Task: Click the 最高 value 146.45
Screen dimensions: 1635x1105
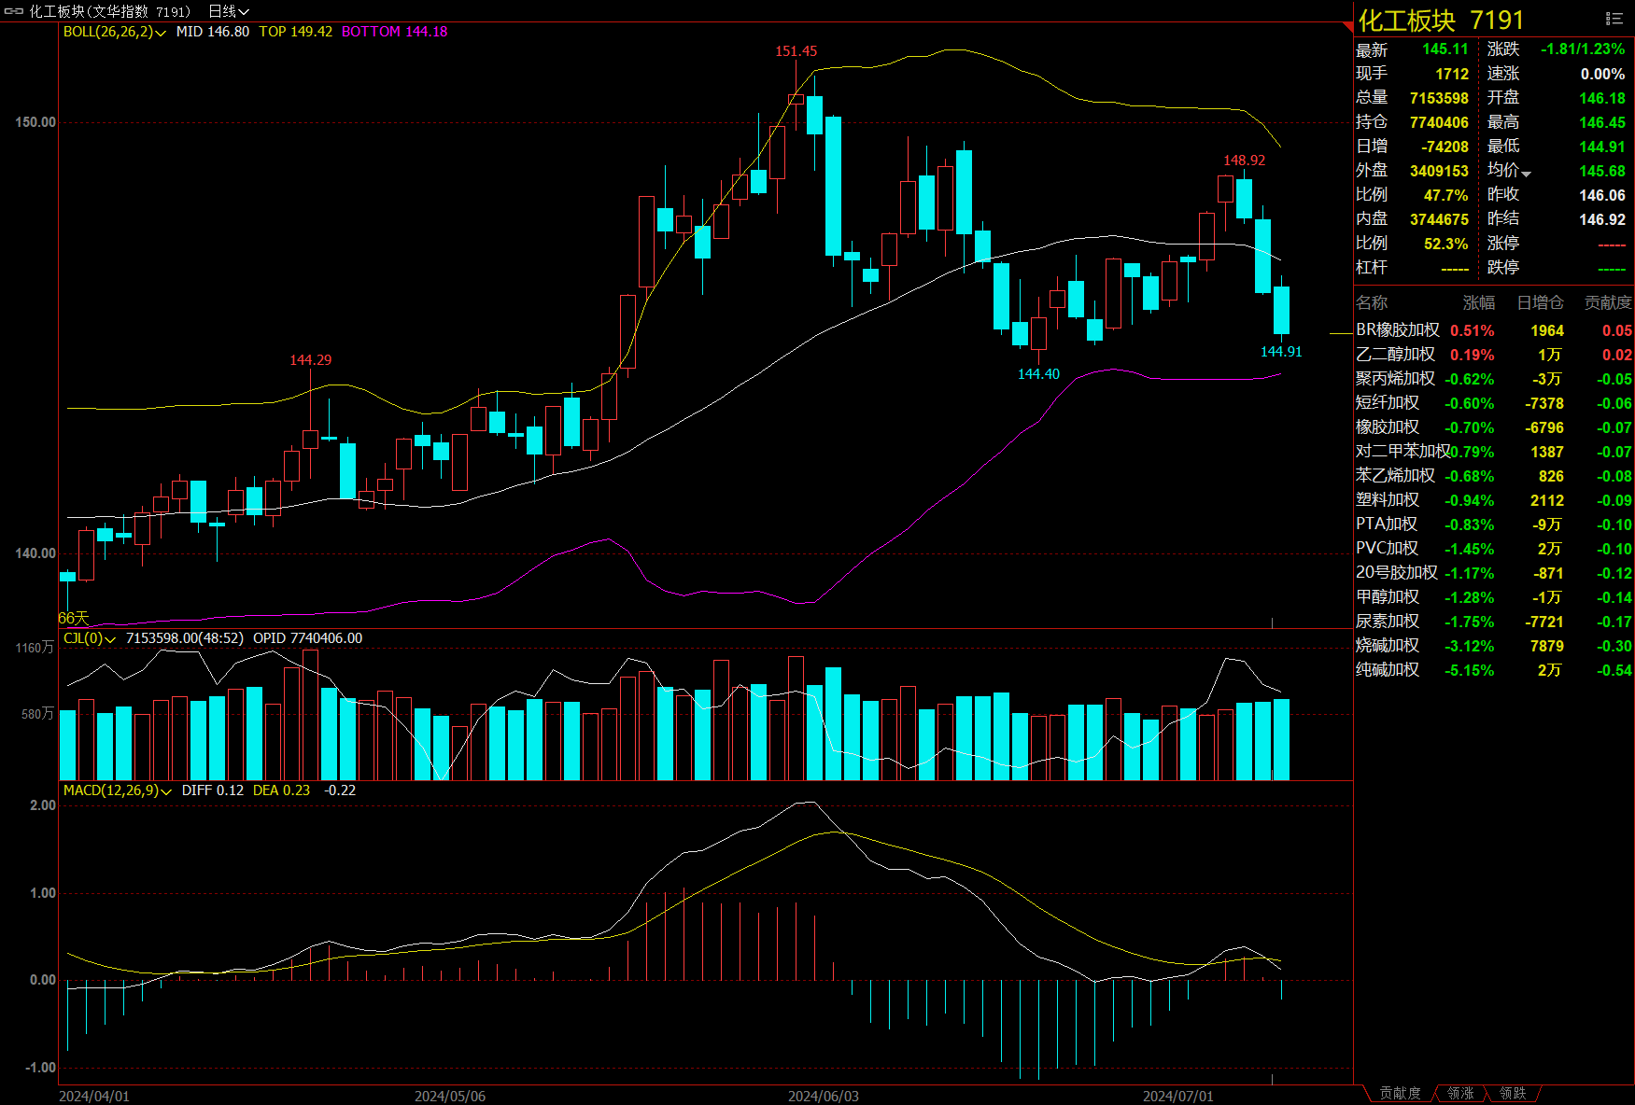Action: (x=1602, y=122)
